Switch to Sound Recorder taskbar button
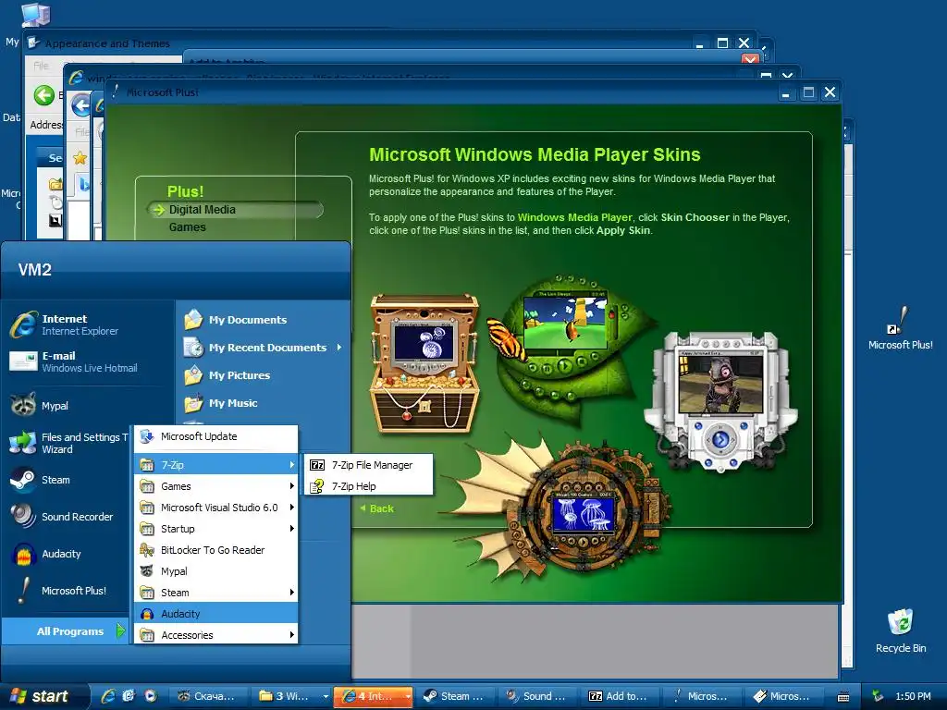The height and width of the screenshot is (710, 947). (537, 696)
